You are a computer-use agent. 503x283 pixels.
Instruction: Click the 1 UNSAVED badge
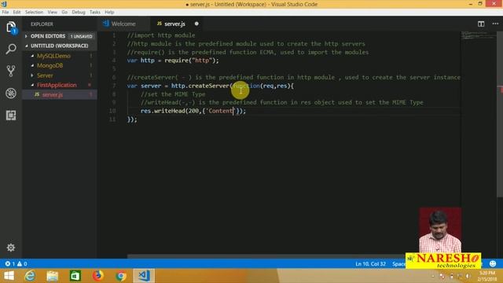pyautogui.click(x=82, y=36)
